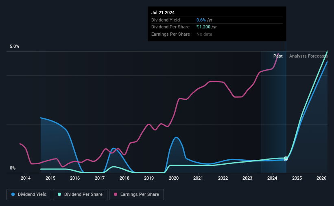This screenshot has width=334, height=206.
Task: Toggle the Earnings Per Share legend button
Action: [x=137, y=195]
